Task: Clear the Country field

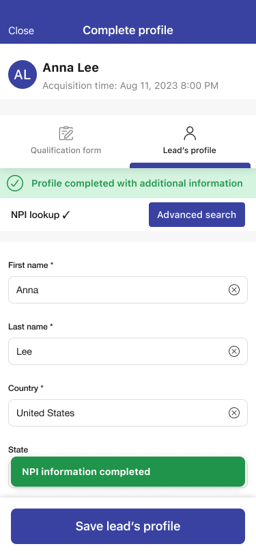Action: click(x=233, y=413)
